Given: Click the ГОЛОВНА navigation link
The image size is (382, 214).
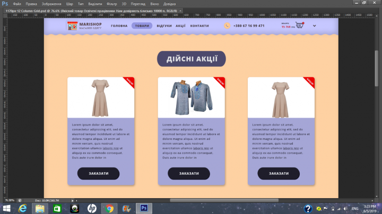Looking at the screenshot, I should pos(119,26).
